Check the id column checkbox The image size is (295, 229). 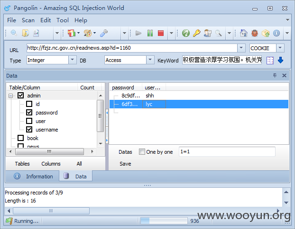click(x=29, y=104)
